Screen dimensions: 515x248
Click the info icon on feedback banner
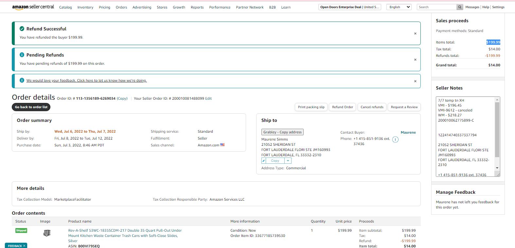tap(22, 80)
